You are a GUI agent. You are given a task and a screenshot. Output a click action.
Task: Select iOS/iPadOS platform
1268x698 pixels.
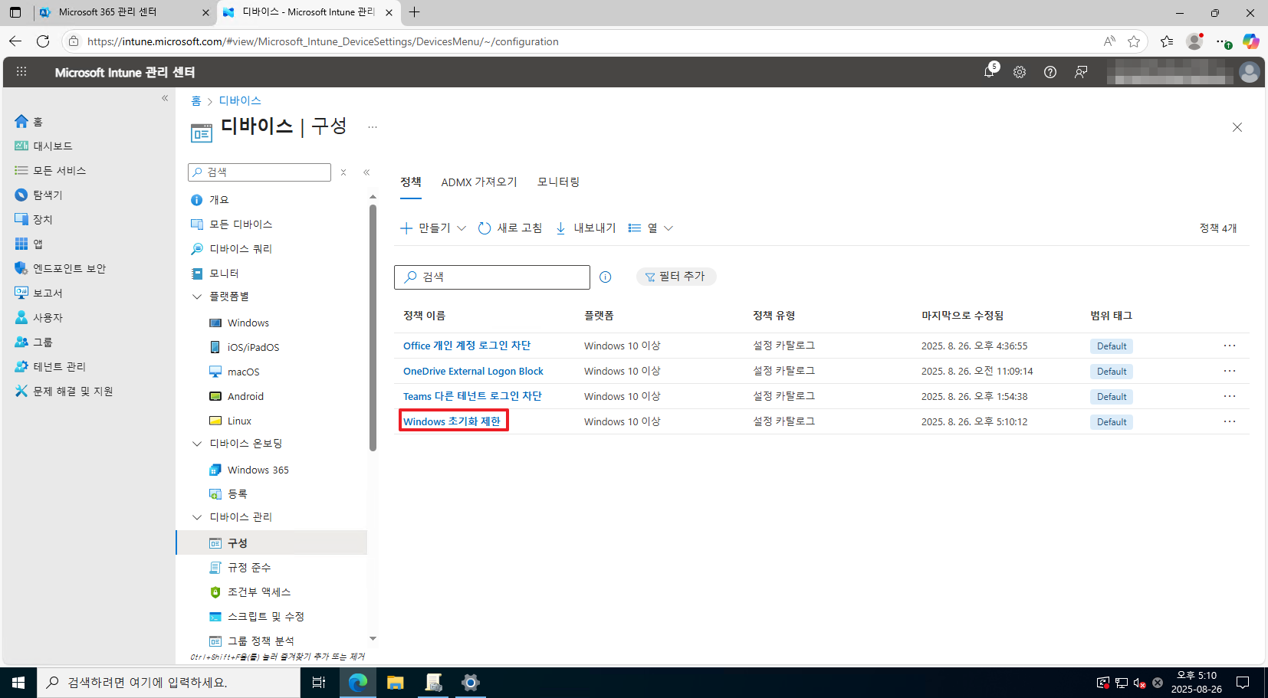pos(253,347)
